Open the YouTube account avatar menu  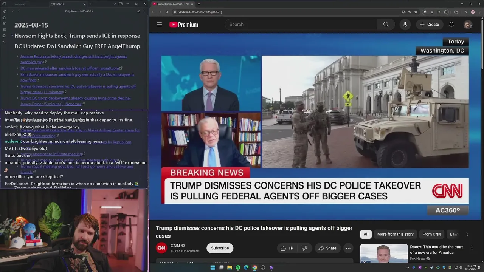point(468,25)
